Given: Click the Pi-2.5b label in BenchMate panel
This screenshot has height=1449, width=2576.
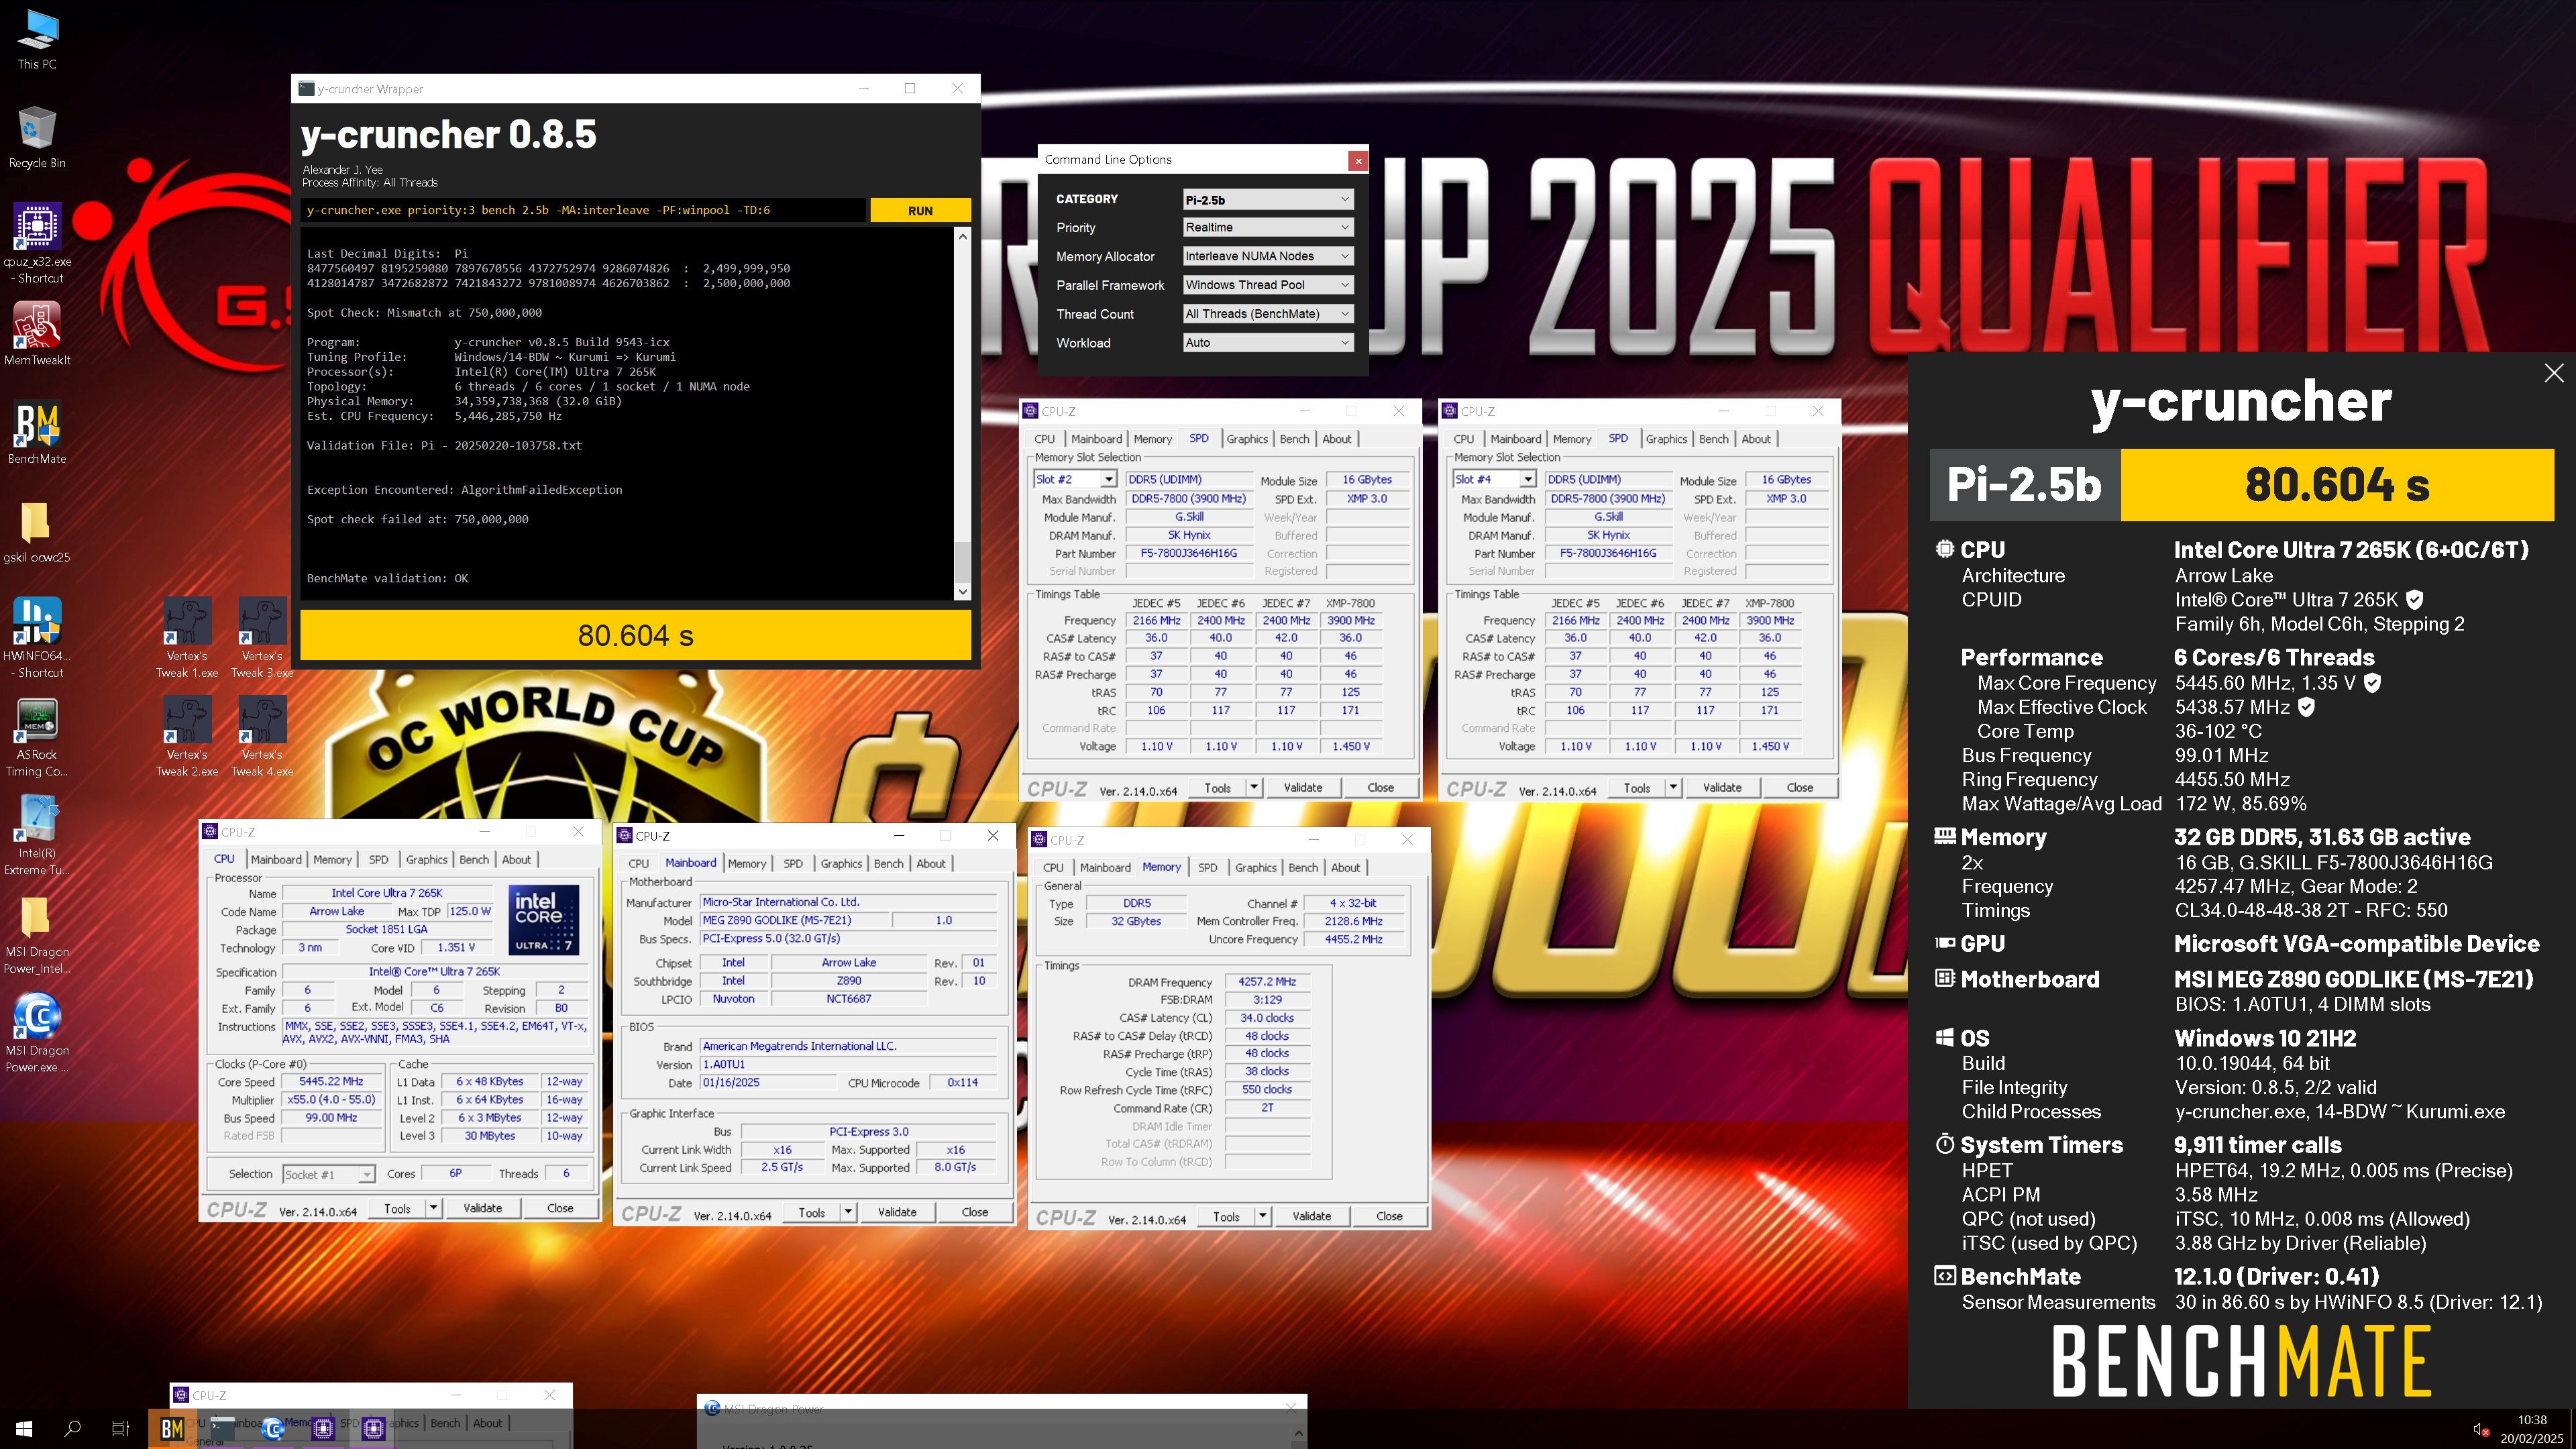Looking at the screenshot, I should coord(2025,485).
